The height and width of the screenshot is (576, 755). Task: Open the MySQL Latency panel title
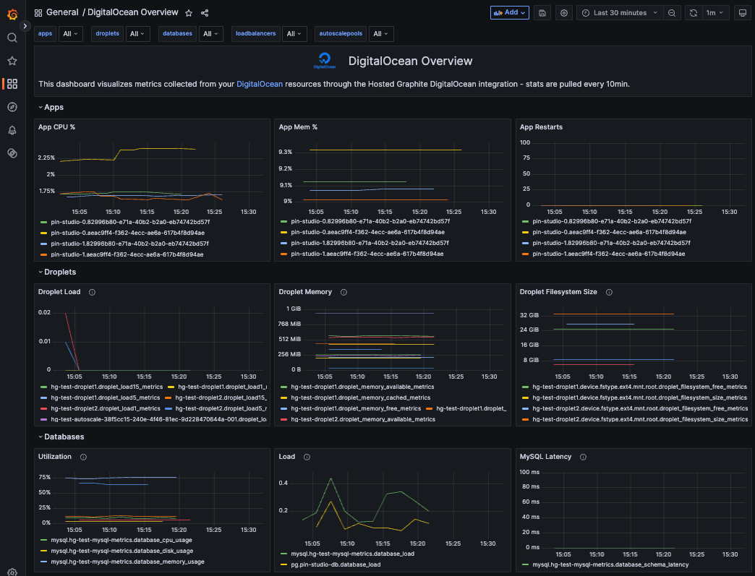click(x=545, y=456)
